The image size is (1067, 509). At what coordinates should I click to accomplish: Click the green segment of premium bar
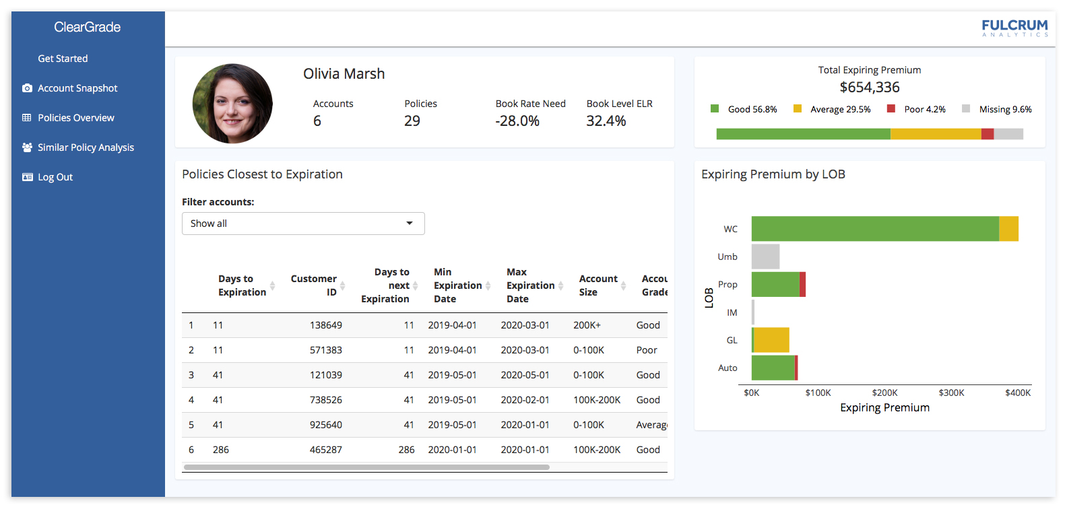(804, 134)
